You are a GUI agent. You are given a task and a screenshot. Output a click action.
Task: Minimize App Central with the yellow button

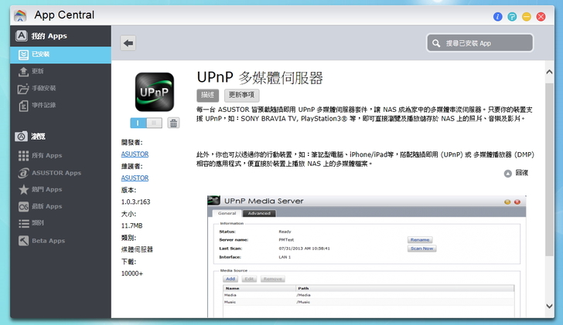click(x=527, y=16)
